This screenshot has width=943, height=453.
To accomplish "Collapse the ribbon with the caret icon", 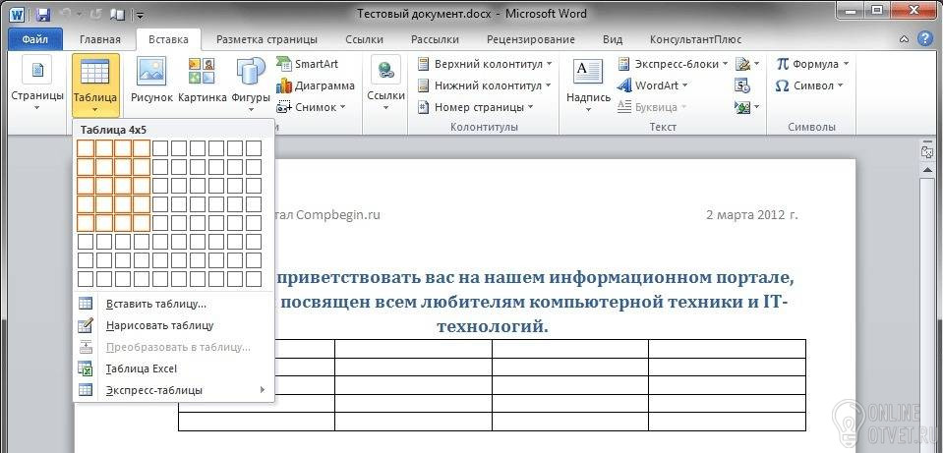I will click(x=904, y=40).
